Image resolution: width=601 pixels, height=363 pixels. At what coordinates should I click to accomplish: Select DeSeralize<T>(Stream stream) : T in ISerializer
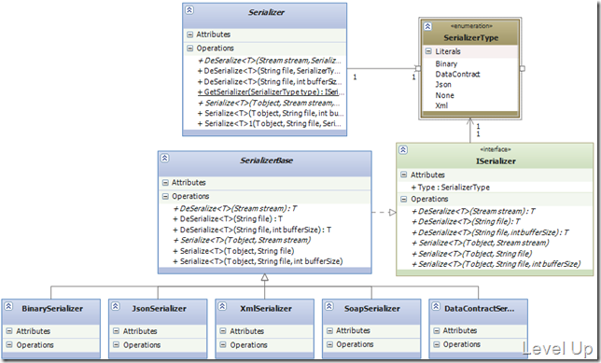[473, 211]
